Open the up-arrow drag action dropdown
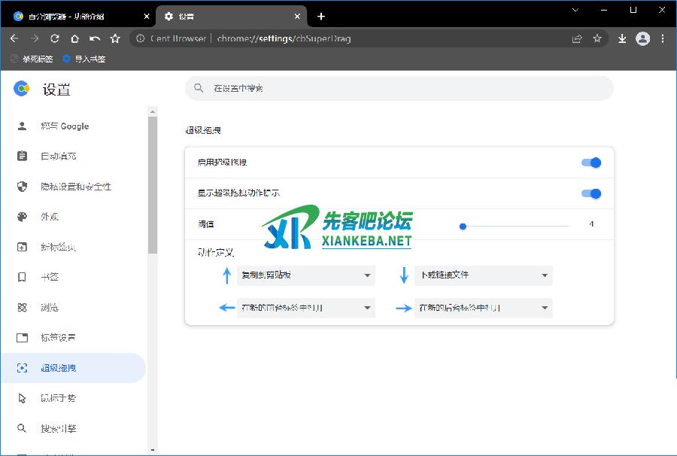 (x=305, y=275)
